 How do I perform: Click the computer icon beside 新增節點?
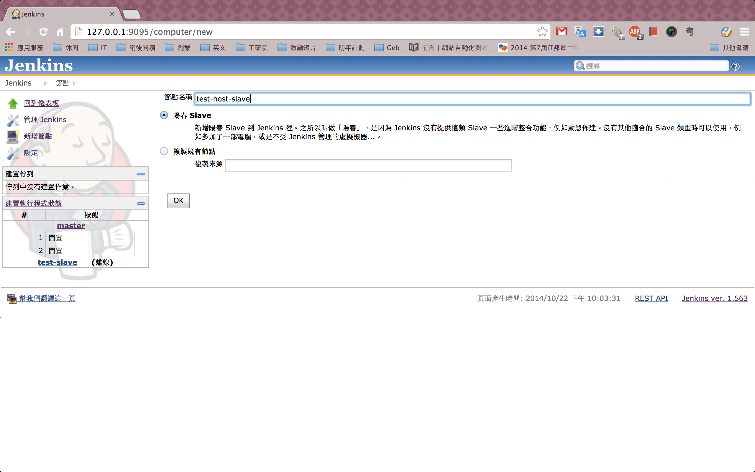[x=13, y=137]
